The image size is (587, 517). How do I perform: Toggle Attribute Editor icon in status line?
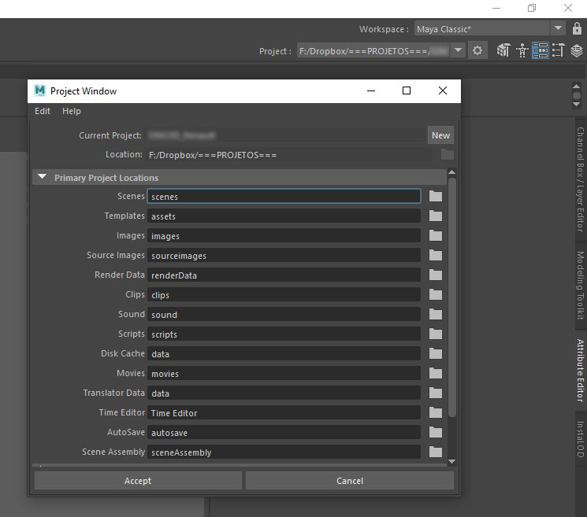pos(541,50)
